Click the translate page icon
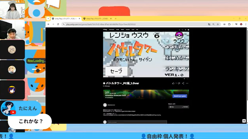Image resolution: width=248 pixels, height=139 pixels. (209, 24)
